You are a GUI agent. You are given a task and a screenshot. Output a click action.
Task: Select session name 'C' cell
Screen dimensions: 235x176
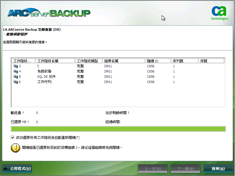pos(38,66)
